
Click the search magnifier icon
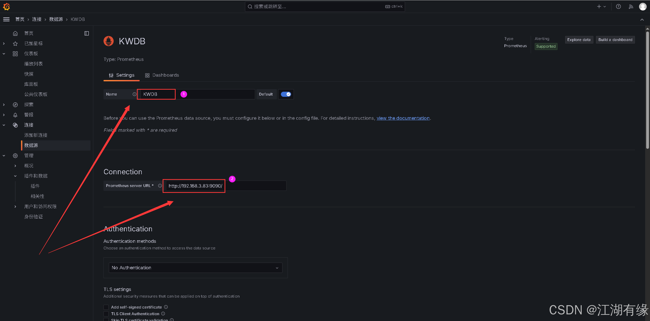250,7
